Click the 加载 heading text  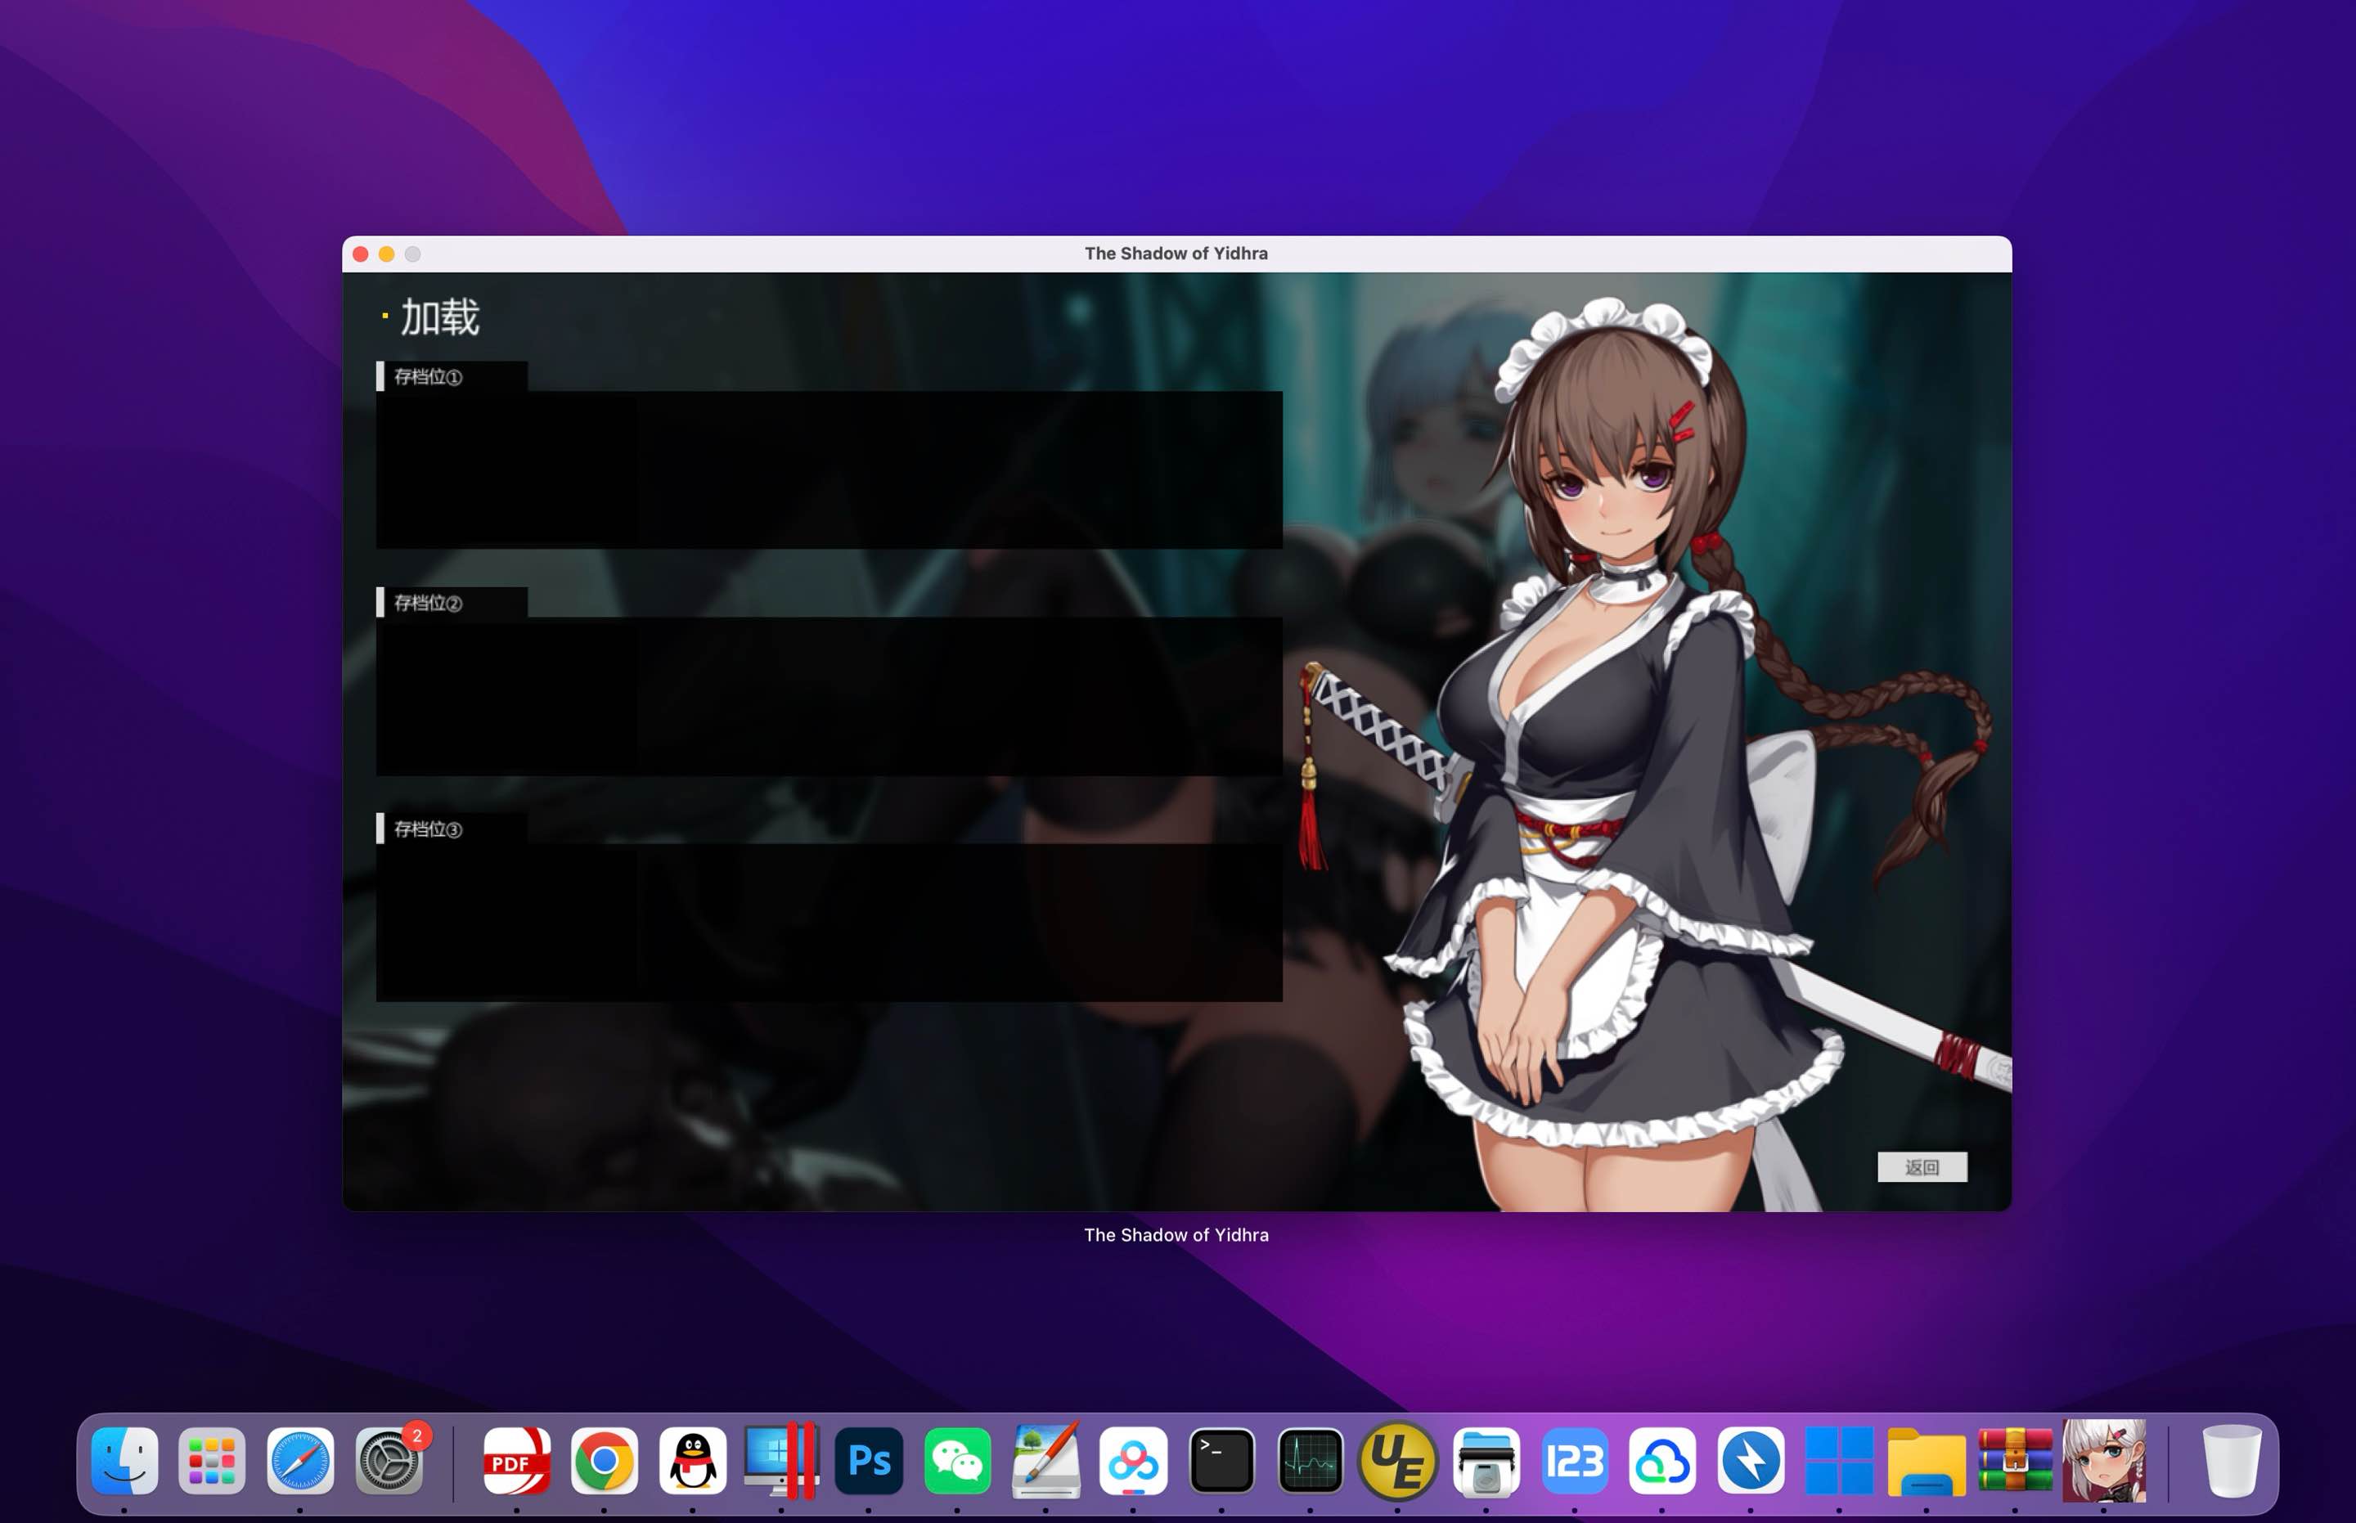tap(440, 317)
